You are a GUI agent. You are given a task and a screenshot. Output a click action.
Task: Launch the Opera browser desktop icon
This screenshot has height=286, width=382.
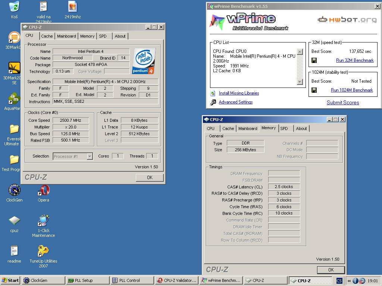tap(43, 190)
